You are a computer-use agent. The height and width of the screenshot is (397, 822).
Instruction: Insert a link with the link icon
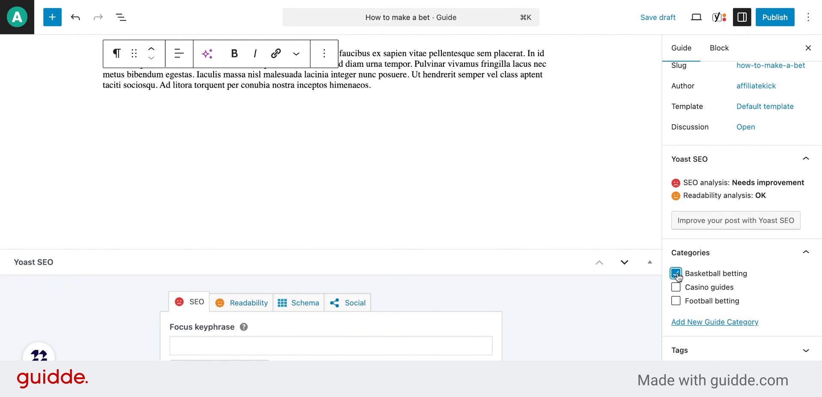click(x=276, y=53)
